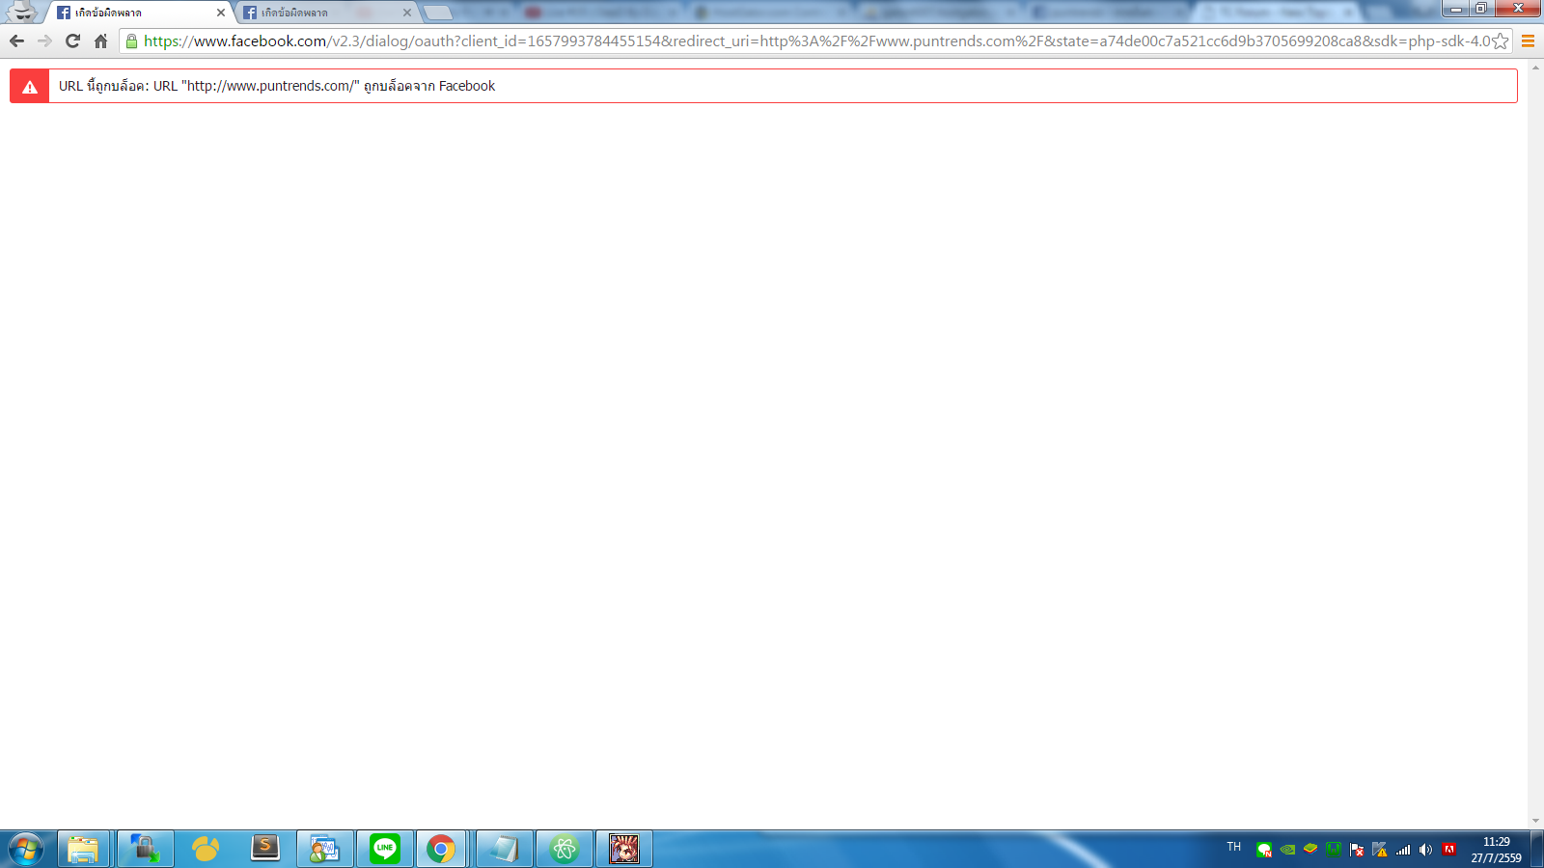
Task: Click the scrollbar down arrow
Action: click(x=1535, y=821)
